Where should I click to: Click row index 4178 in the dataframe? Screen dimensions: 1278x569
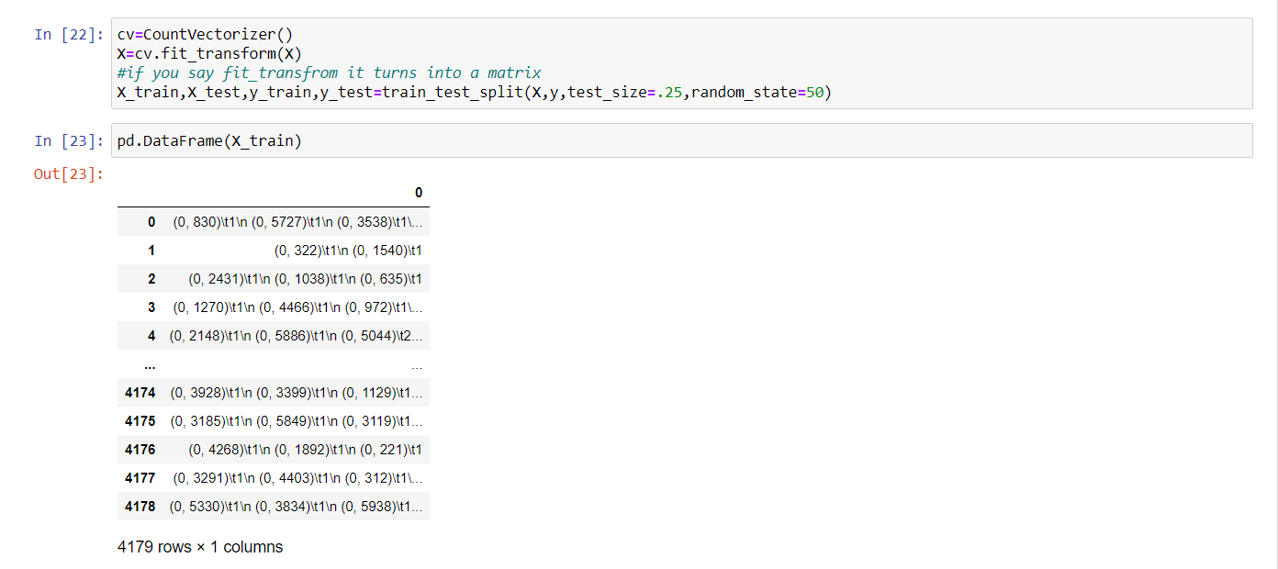[x=140, y=506]
